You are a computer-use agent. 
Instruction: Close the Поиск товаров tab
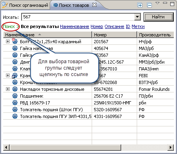[x=94, y=5]
